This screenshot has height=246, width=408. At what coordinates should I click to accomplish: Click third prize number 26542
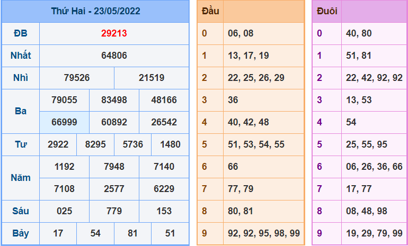[164, 122]
